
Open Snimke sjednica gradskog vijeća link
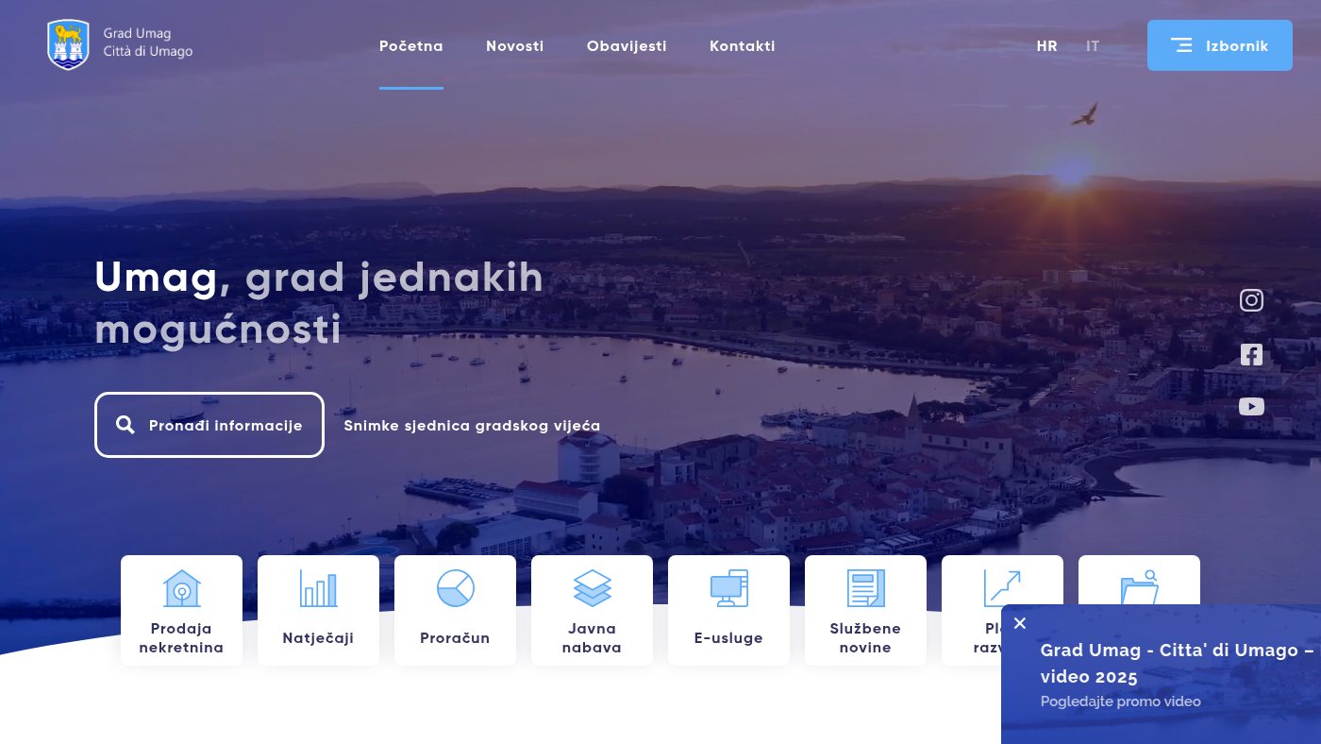click(472, 426)
